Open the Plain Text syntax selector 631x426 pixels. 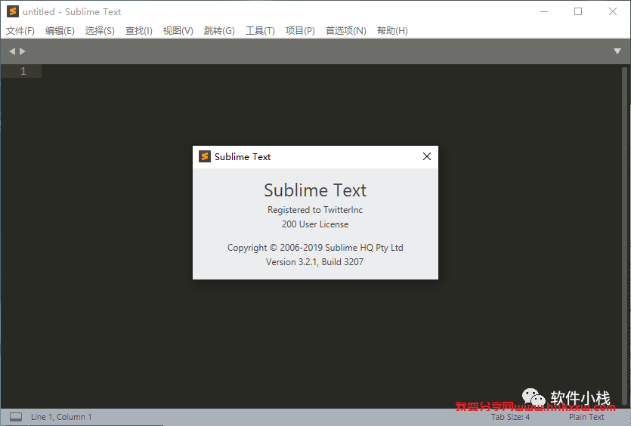tap(586, 417)
